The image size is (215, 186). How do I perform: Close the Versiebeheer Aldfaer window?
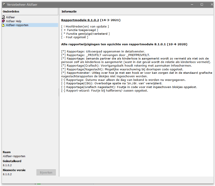coord(210,5)
